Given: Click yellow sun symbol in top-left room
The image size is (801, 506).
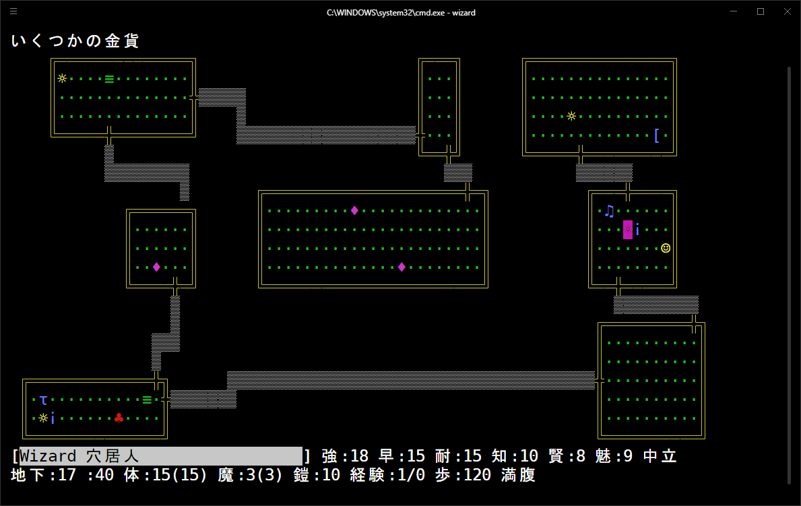Looking at the screenshot, I should tap(63, 78).
